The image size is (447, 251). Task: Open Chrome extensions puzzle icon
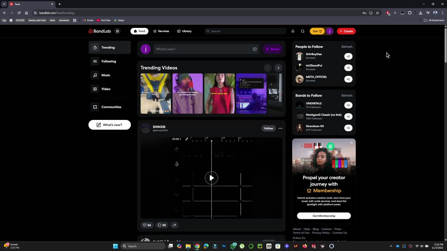pos(410,13)
